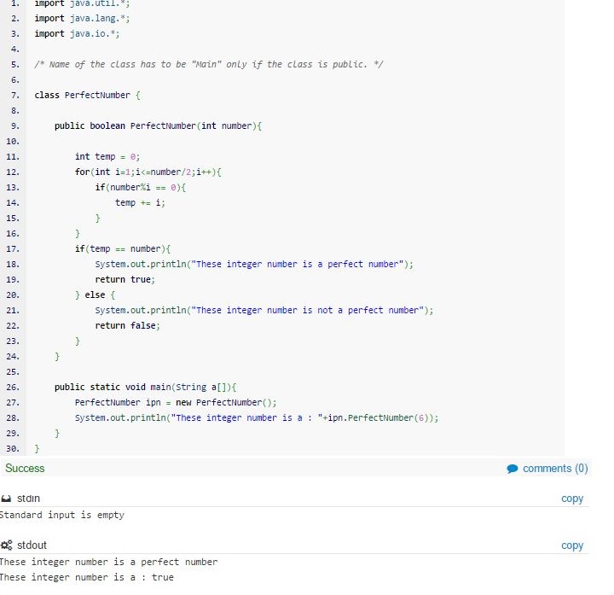
Task: Copy the stdin contents
Action: click(x=572, y=499)
